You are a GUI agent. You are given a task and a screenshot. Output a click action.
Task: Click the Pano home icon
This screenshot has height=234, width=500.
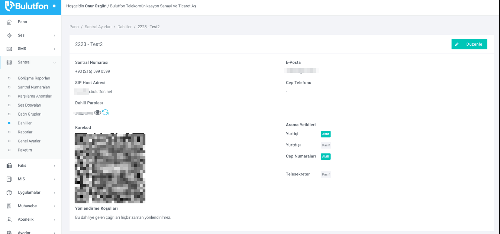point(9,22)
